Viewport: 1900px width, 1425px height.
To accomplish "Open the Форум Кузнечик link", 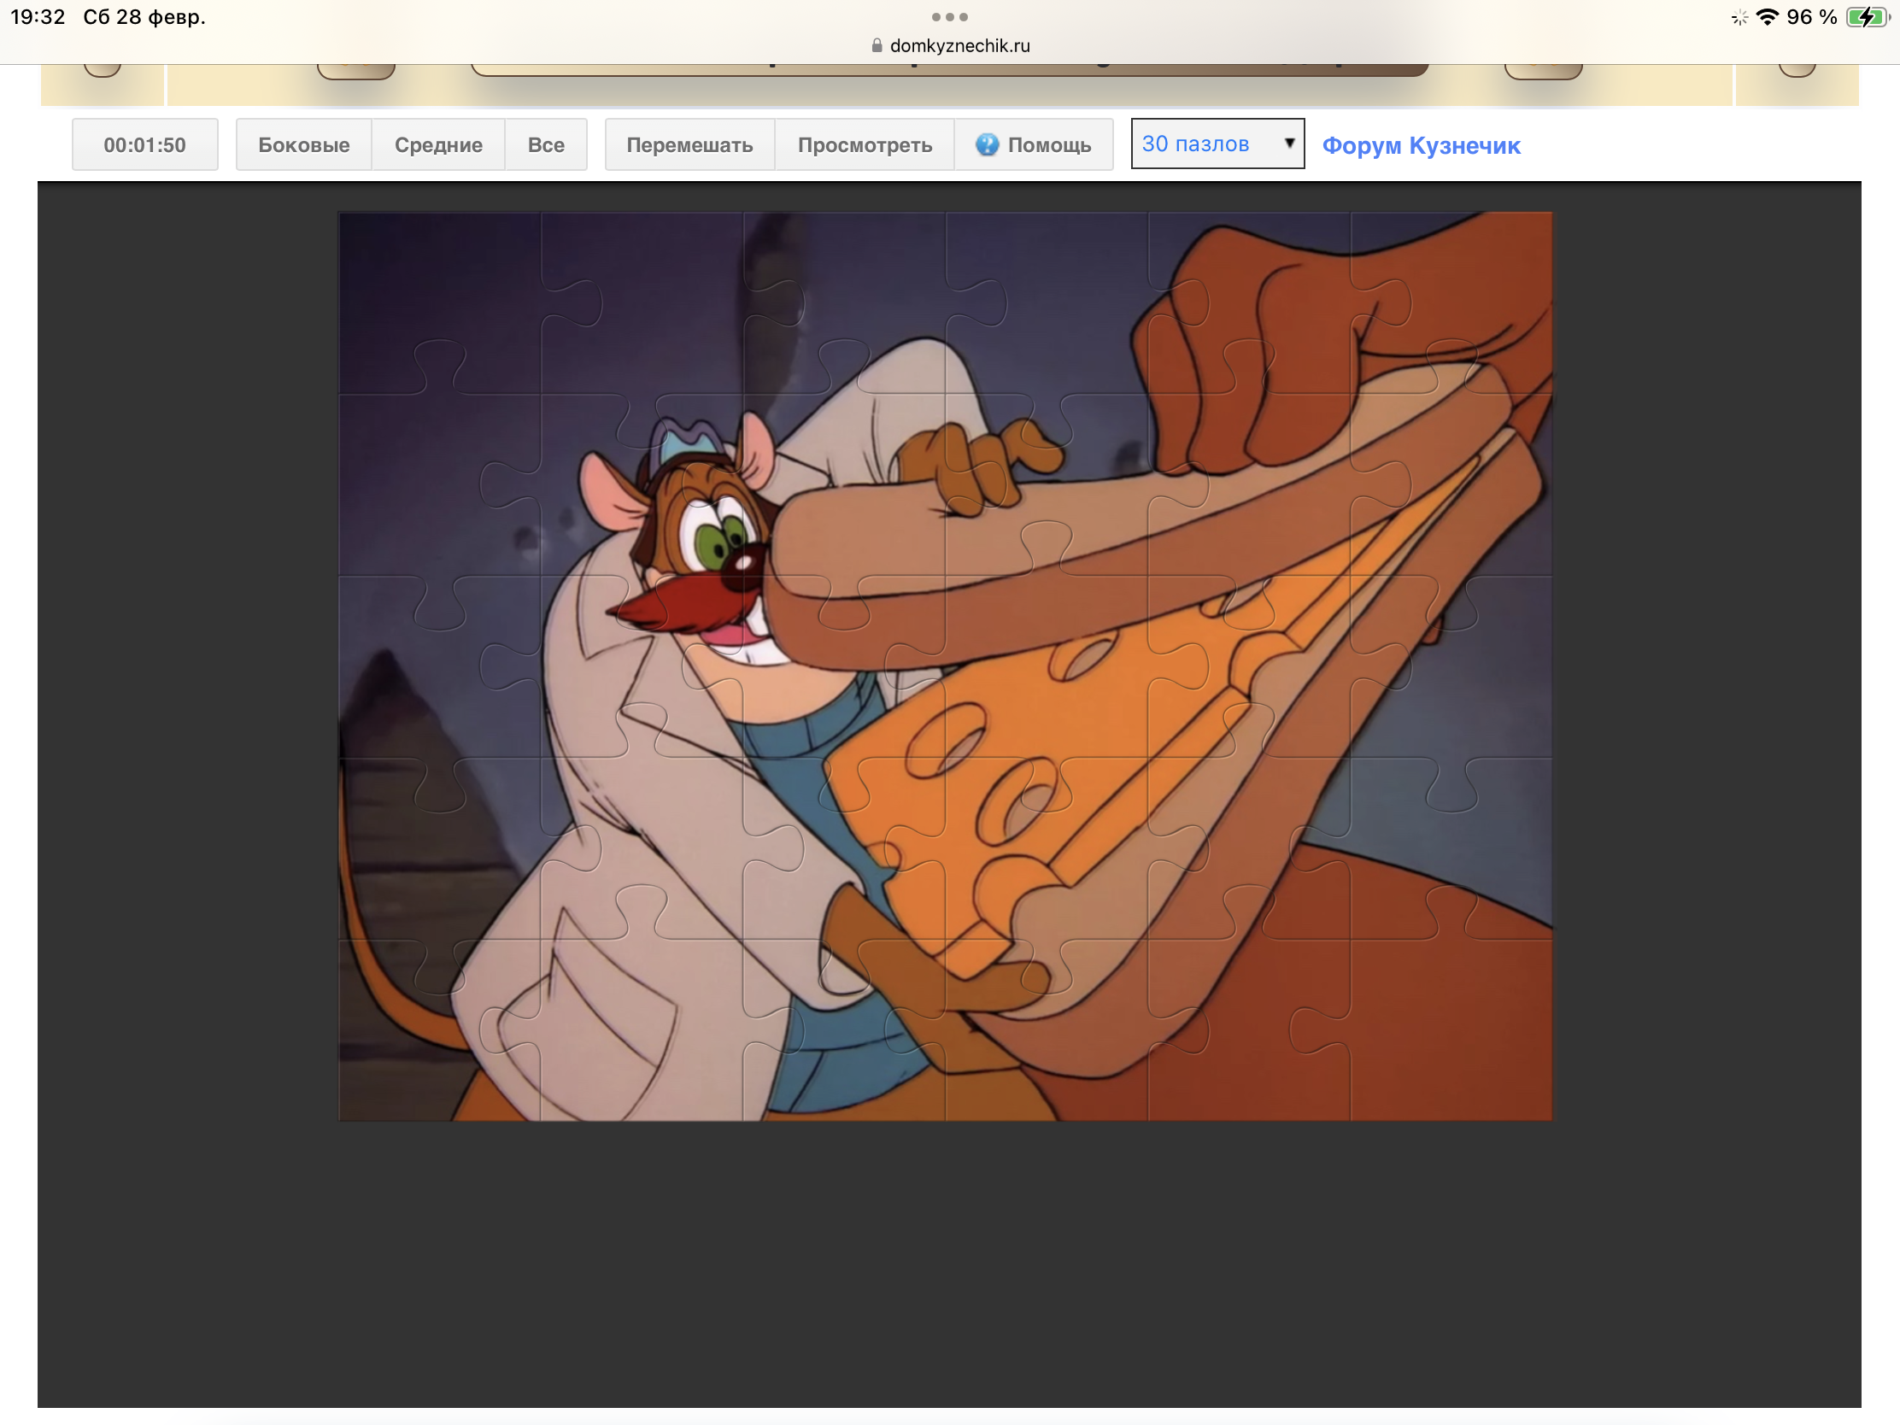I will click(x=1421, y=145).
